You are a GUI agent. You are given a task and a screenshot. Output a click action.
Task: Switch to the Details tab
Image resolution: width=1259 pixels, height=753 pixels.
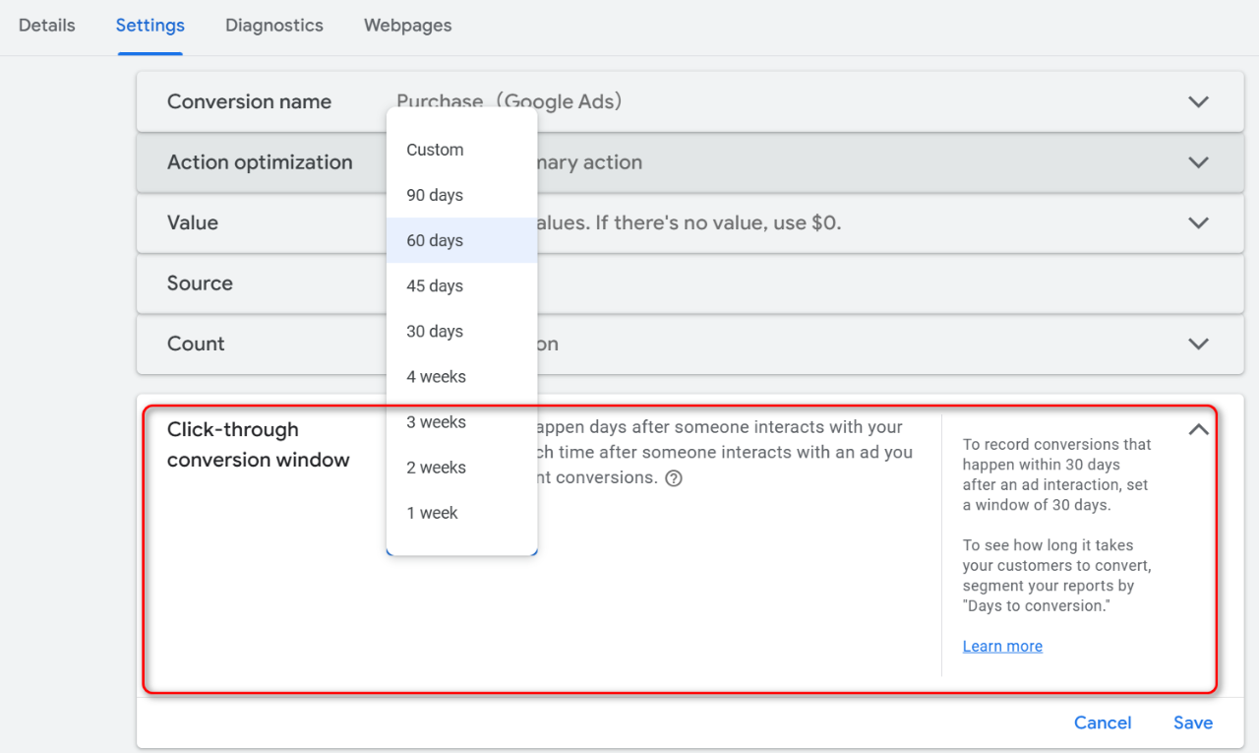[x=47, y=26]
